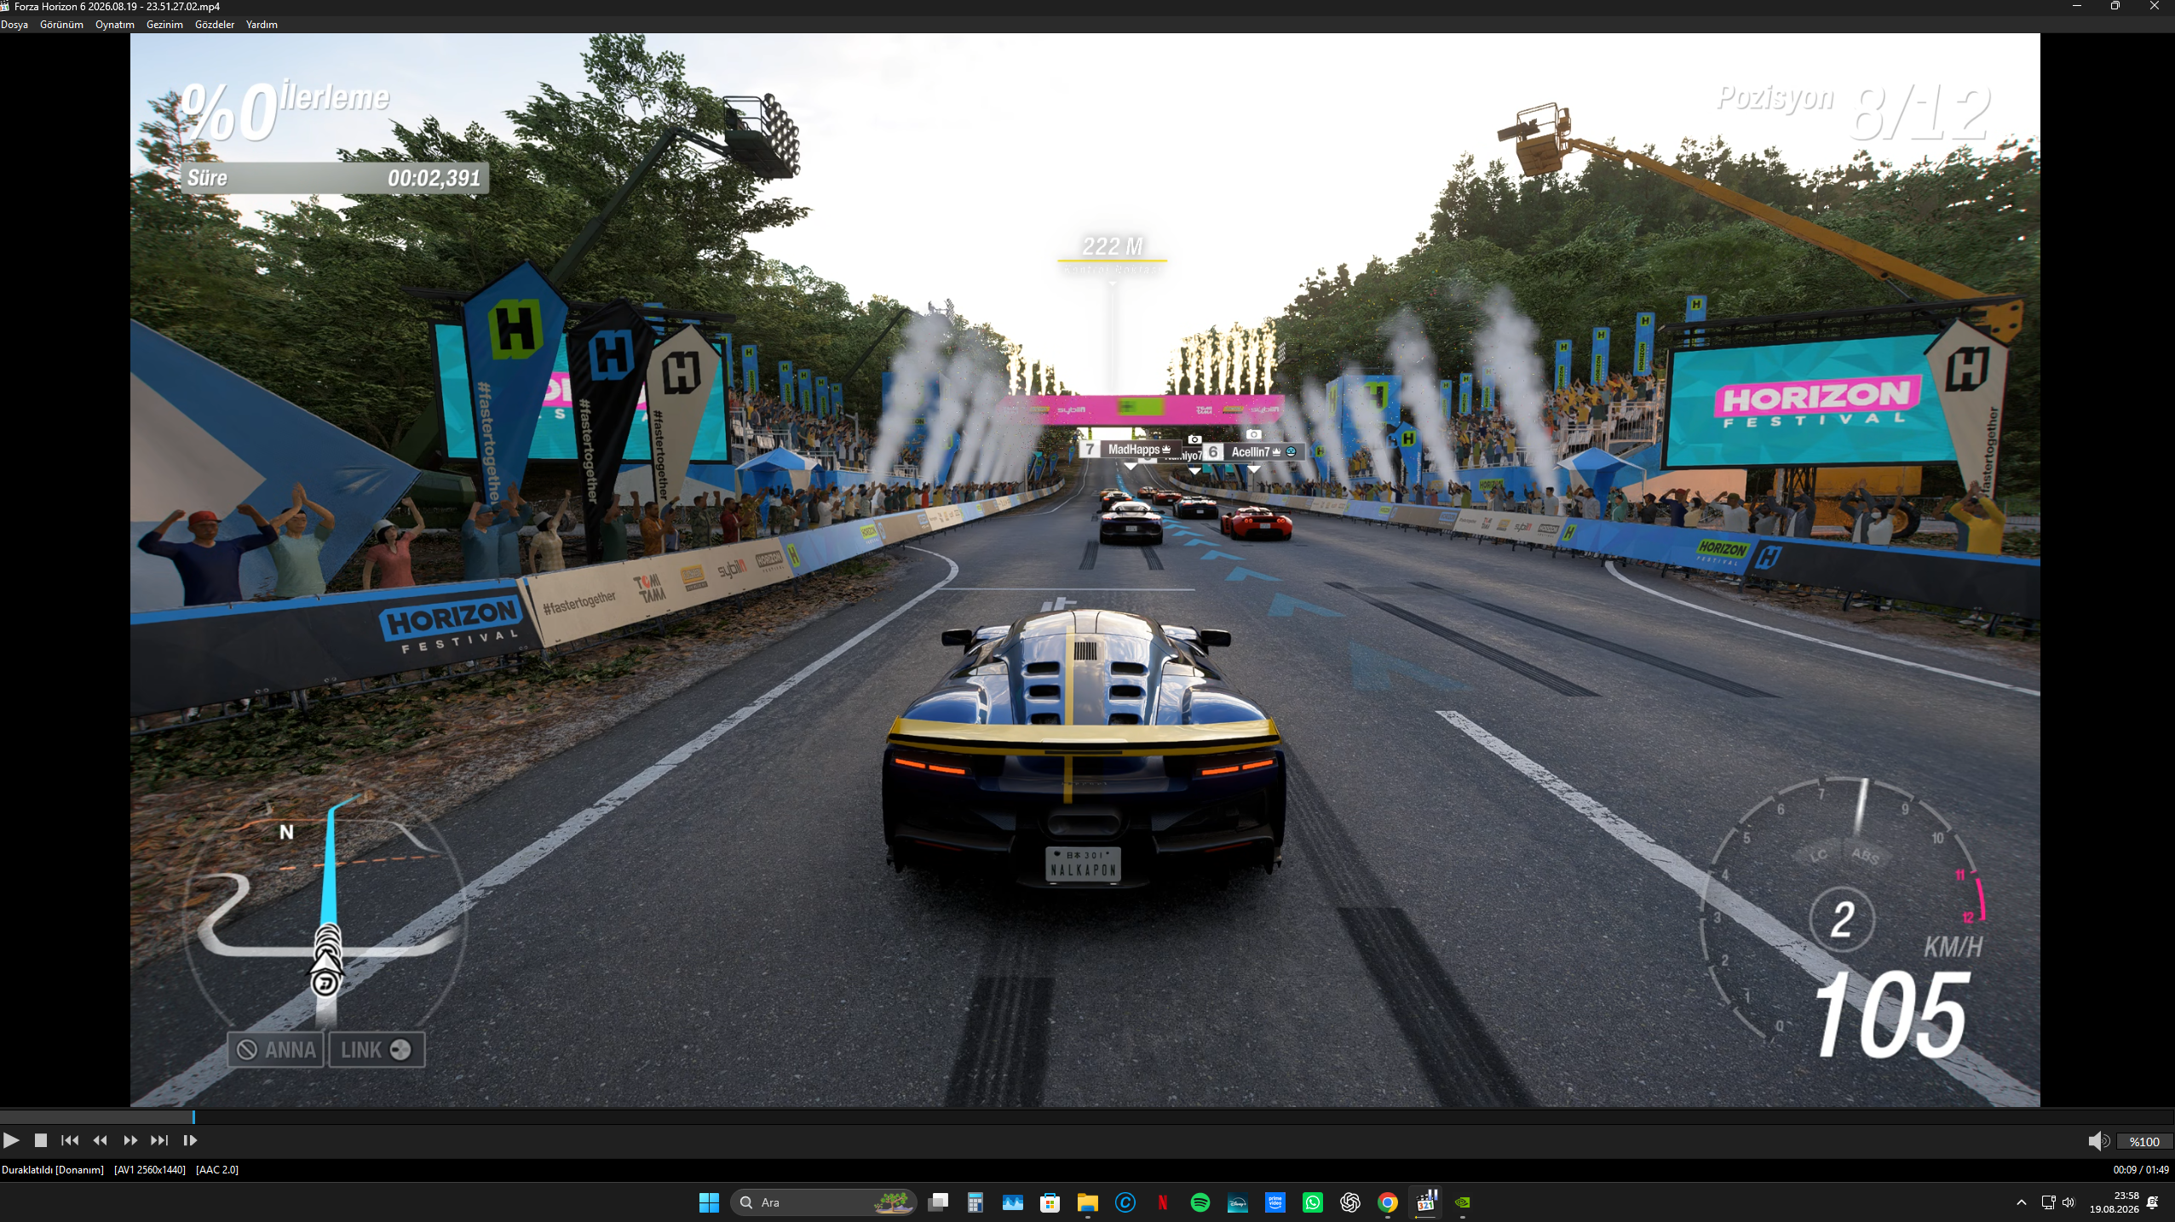This screenshot has width=2175, height=1222.
Task: Open the blue circled C taskbar app
Action: pos(1125,1202)
